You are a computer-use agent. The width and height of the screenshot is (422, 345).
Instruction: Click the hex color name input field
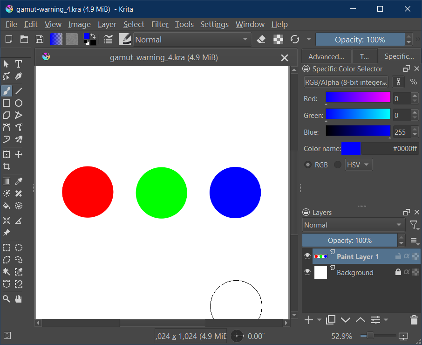[389, 149]
